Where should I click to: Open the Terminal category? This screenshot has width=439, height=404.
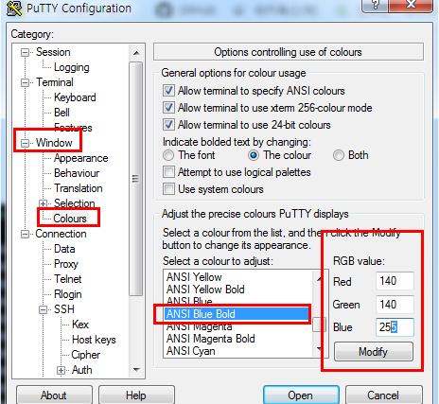55,82
